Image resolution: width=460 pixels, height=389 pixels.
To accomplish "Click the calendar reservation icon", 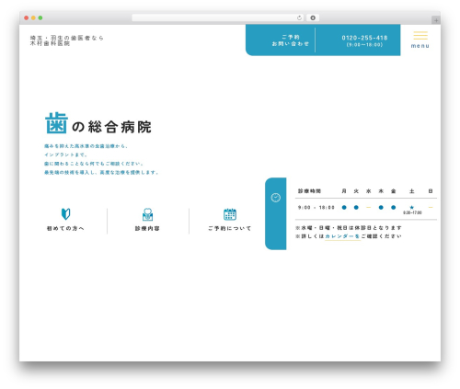I will (x=230, y=214).
